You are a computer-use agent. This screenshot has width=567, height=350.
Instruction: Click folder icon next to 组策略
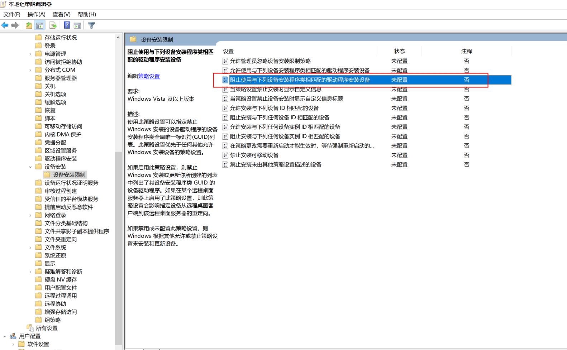tap(38, 320)
